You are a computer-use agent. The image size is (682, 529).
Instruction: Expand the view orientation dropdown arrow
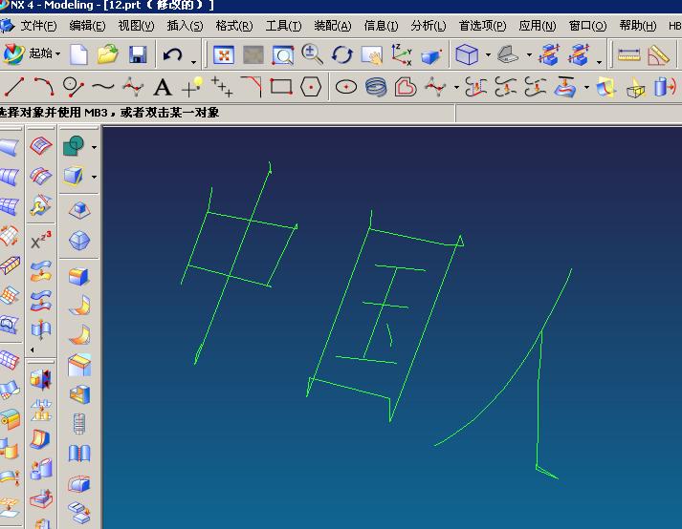pyautogui.click(x=529, y=54)
